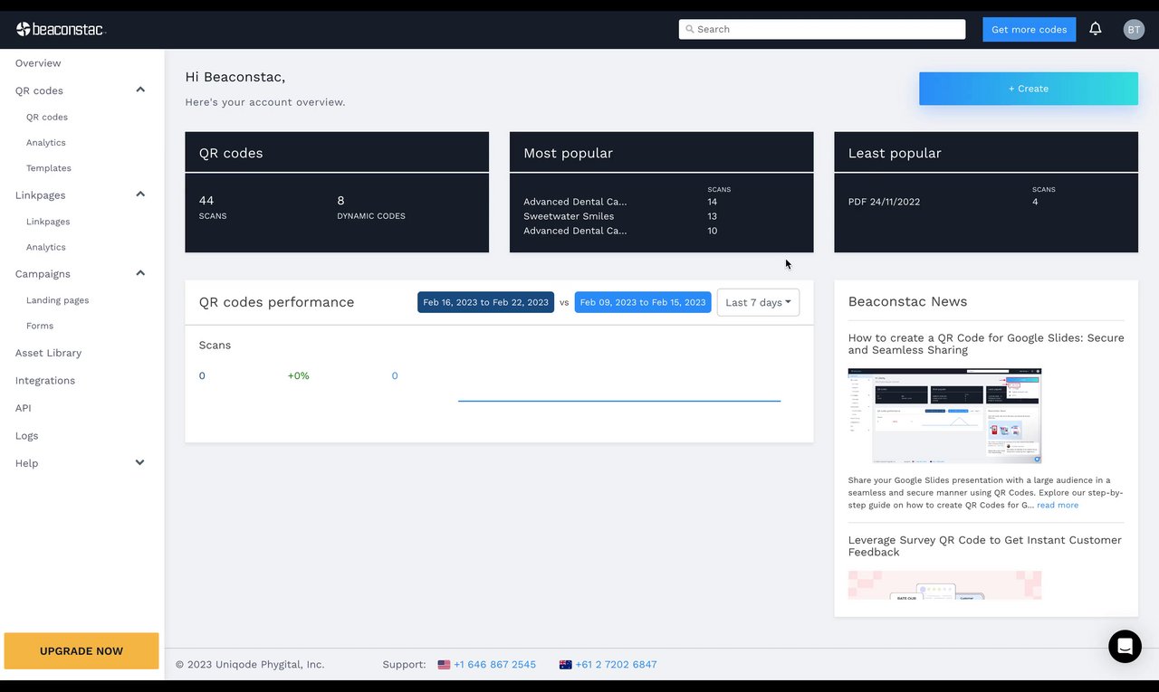Collapse the Linkpages sidebar section
This screenshot has height=692, width=1159.
pos(140,194)
